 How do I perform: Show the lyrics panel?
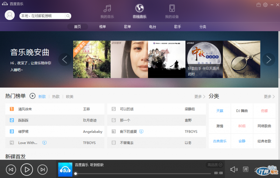pyautogui.click(x=246, y=169)
